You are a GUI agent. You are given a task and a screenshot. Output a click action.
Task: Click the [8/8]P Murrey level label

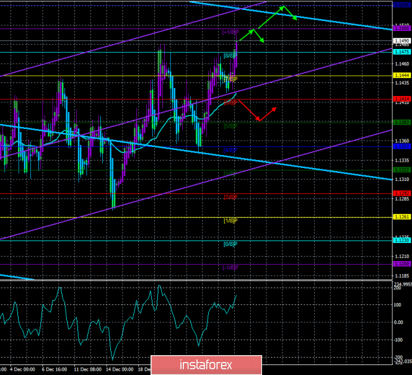pos(230,56)
